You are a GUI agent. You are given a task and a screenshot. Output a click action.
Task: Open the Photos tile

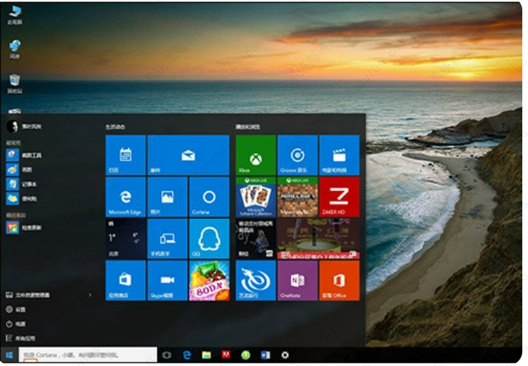point(168,197)
